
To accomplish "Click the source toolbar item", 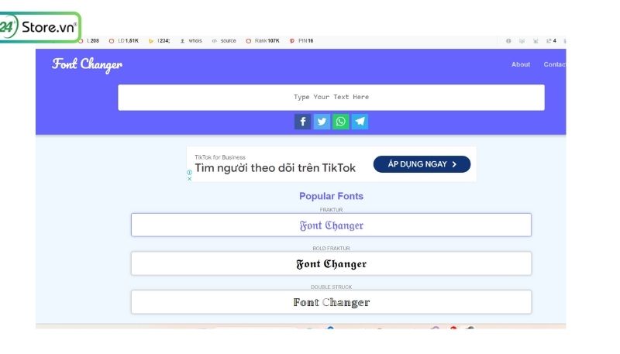I will pos(224,41).
